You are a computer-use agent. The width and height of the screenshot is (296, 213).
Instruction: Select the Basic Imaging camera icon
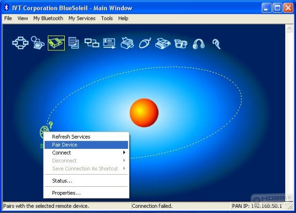[181, 44]
